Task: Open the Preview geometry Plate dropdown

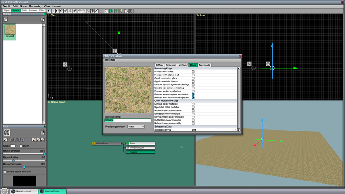Action: pyautogui.click(x=136, y=127)
